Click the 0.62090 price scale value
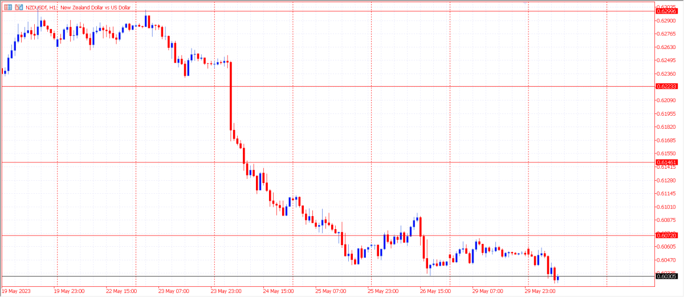The image size is (684, 297). 666,100
